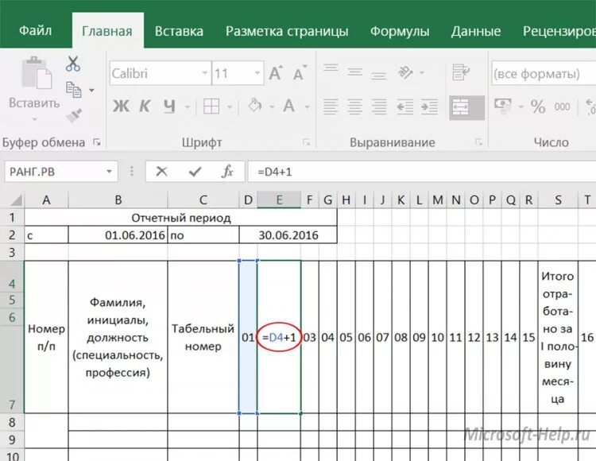Open font color dropdown arrow
This screenshot has width=596, height=461.
(307, 107)
